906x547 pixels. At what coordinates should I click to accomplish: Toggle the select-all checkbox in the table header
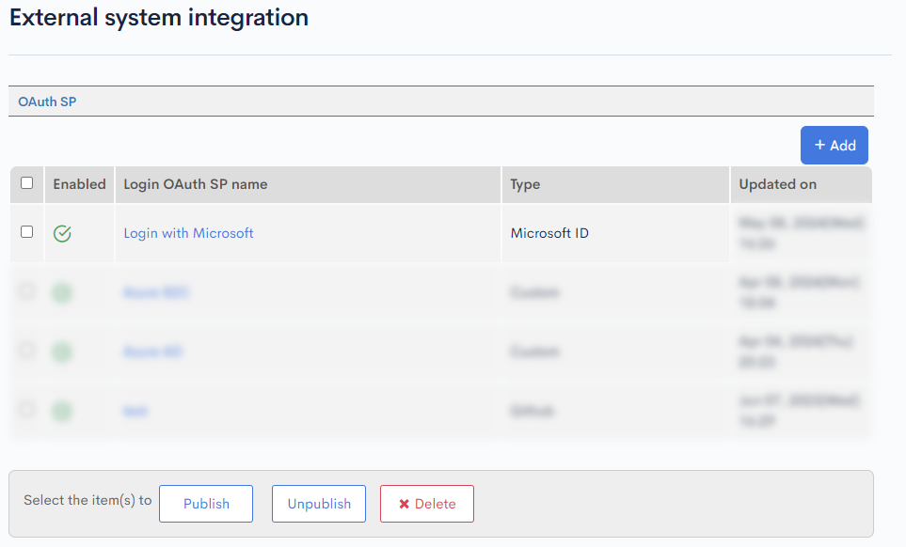coord(25,184)
